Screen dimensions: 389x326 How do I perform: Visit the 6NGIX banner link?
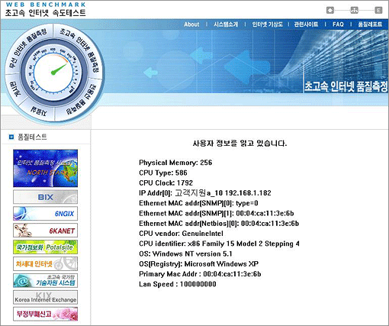[x=46, y=214]
